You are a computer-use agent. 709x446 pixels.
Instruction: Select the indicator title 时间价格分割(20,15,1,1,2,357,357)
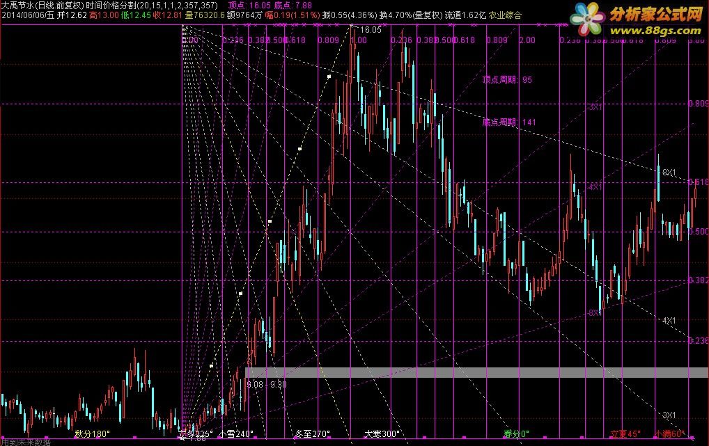[152, 6]
